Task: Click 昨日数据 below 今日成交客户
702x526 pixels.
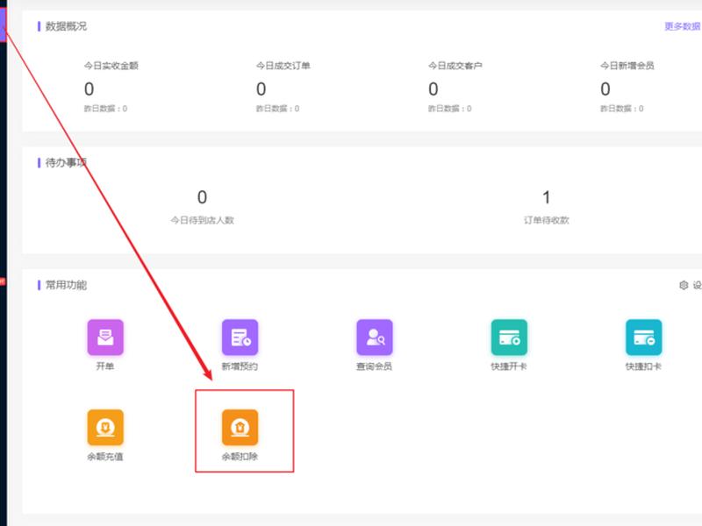Action: coord(450,109)
